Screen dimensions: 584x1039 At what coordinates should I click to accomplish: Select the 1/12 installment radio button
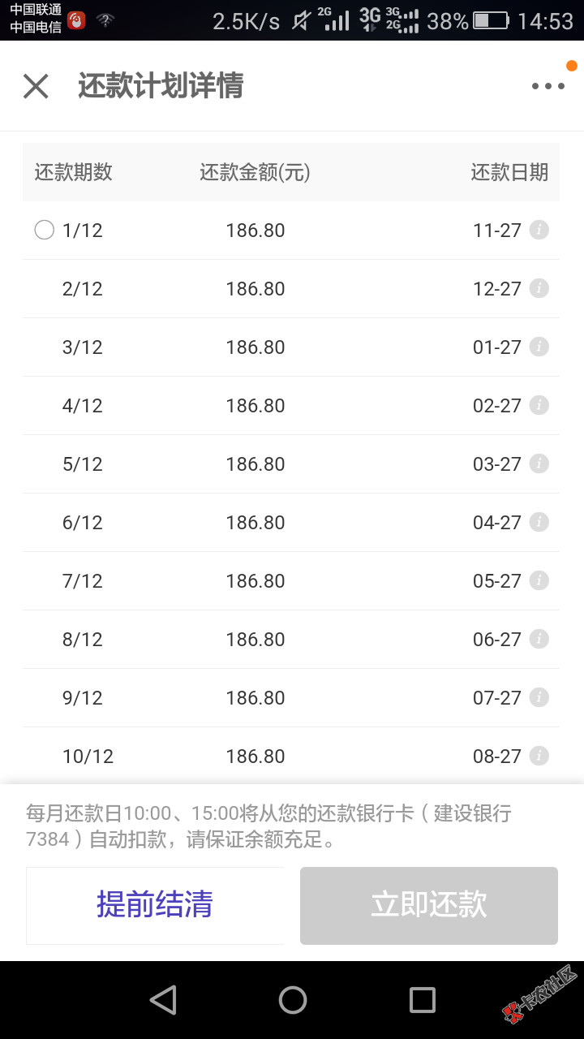pyautogui.click(x=45, y=231)
